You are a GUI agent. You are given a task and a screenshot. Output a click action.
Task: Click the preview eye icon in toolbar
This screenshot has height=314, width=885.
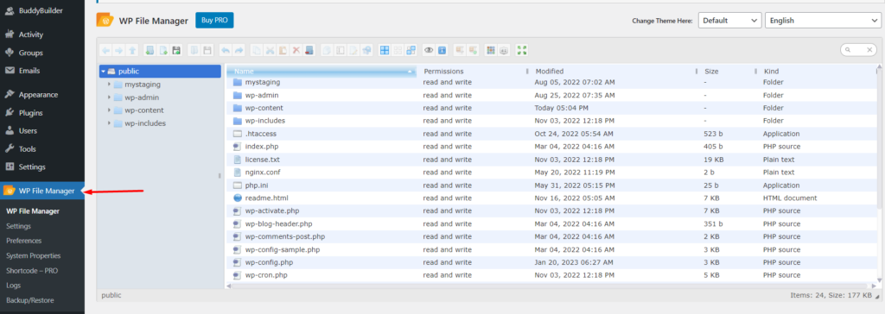coord(429,50)
